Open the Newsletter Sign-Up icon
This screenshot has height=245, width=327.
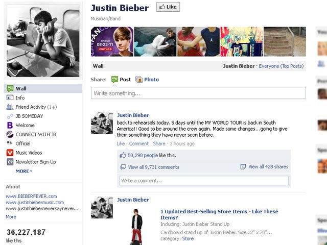coord(10,162)
